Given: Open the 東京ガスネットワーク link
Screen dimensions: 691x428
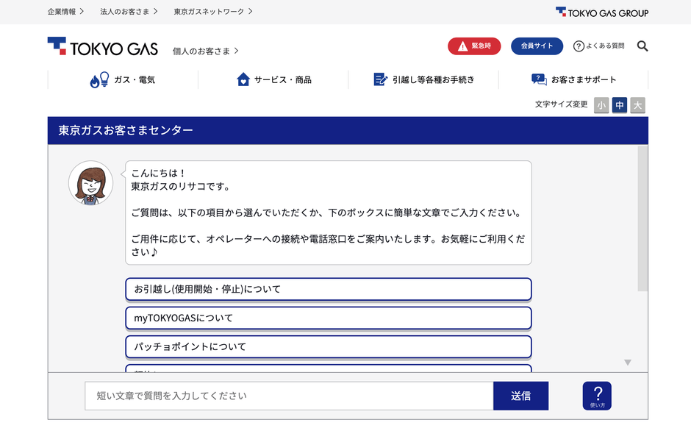Looking at the screenshot, I should [x=213, y=12].
